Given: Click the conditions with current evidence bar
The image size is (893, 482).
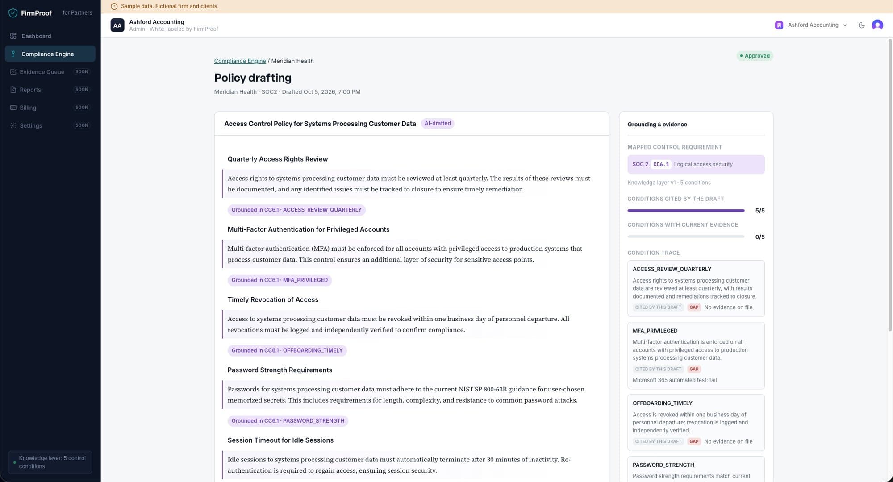Looking at the screenshot, I should [x=686, y=237].
